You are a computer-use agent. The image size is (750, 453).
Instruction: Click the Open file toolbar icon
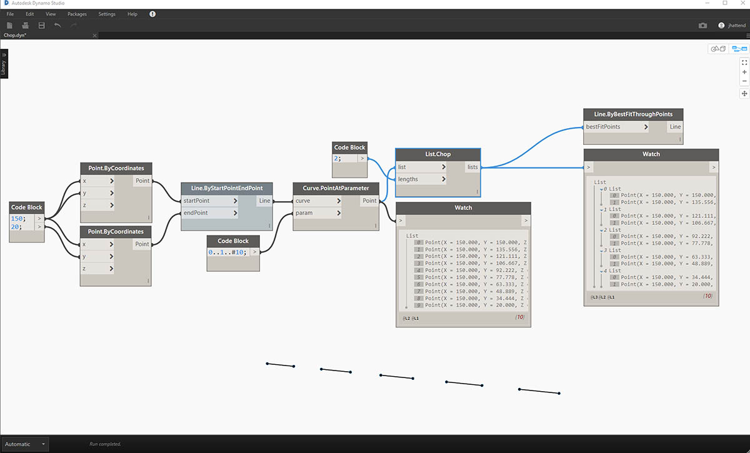tap(26, 25)
